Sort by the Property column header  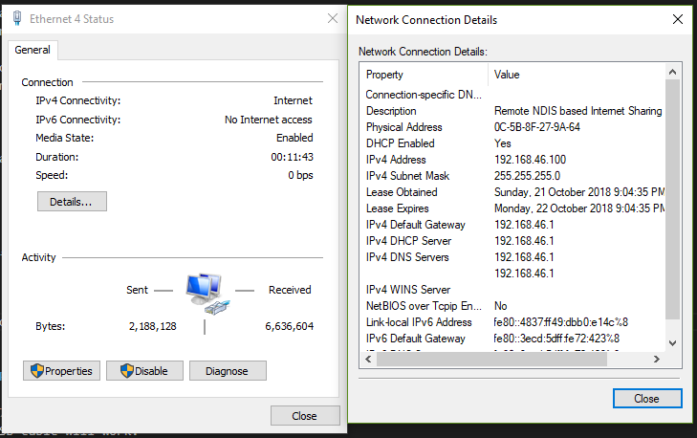coord(425,75)
